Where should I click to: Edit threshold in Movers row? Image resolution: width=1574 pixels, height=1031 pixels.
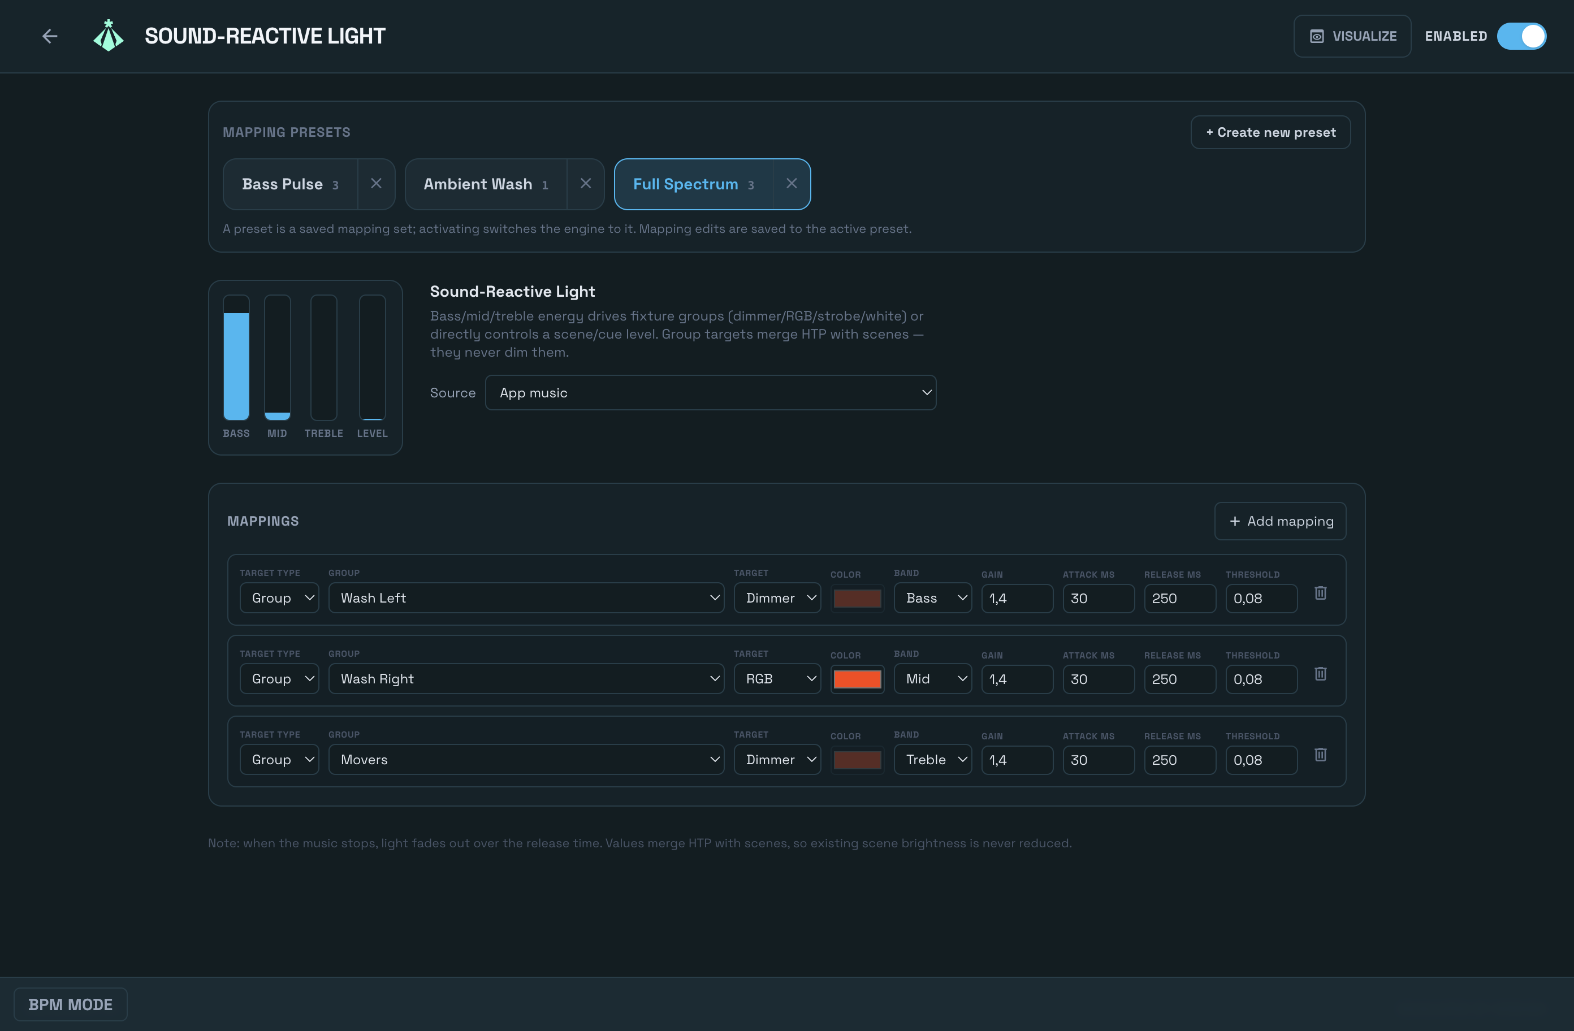pyautogui.click(x=1261, y=760)
